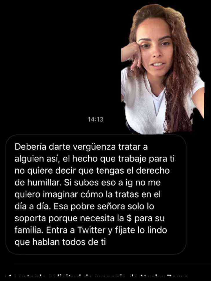Tap the 14:13 message timestamp

click(x=96, y=119)
